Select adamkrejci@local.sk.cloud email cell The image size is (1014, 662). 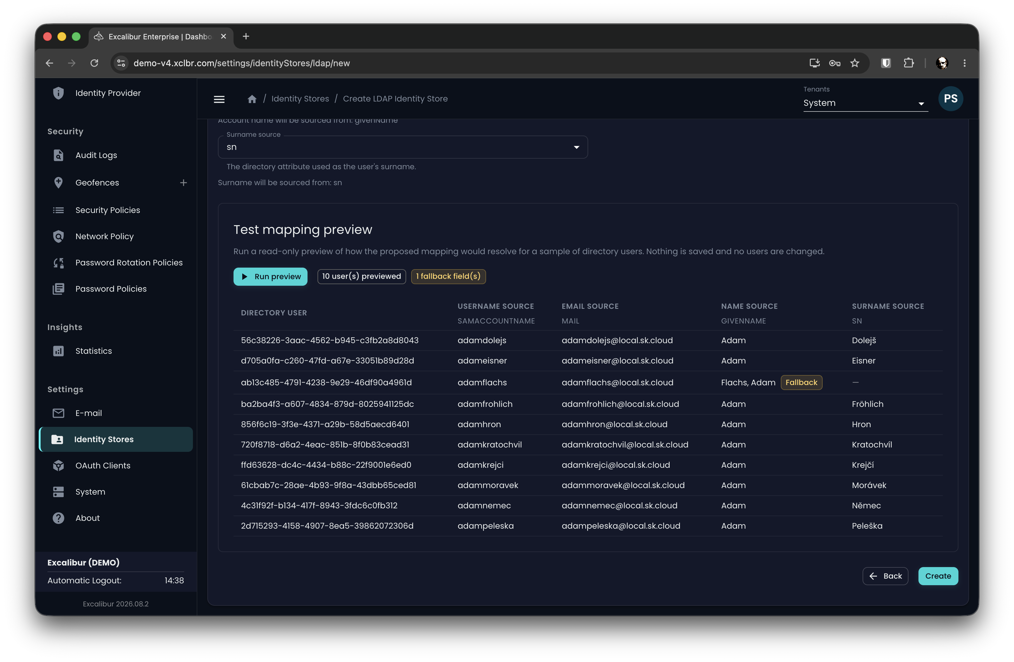pyautogui.click(x=615, y=465)
